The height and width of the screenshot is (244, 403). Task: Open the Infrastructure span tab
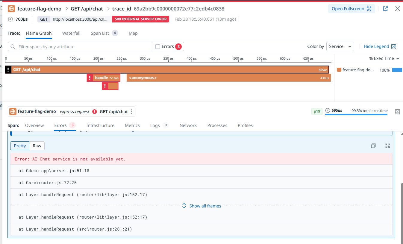point(100,125)
